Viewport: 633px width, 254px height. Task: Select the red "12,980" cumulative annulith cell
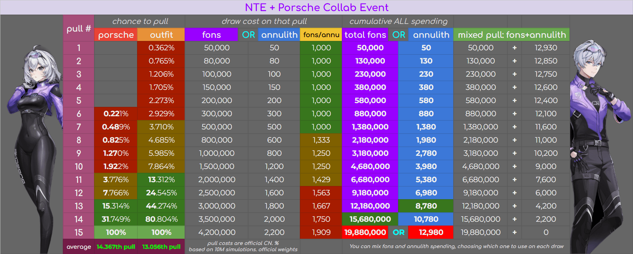pyautogui.click(x=431, y=232)
